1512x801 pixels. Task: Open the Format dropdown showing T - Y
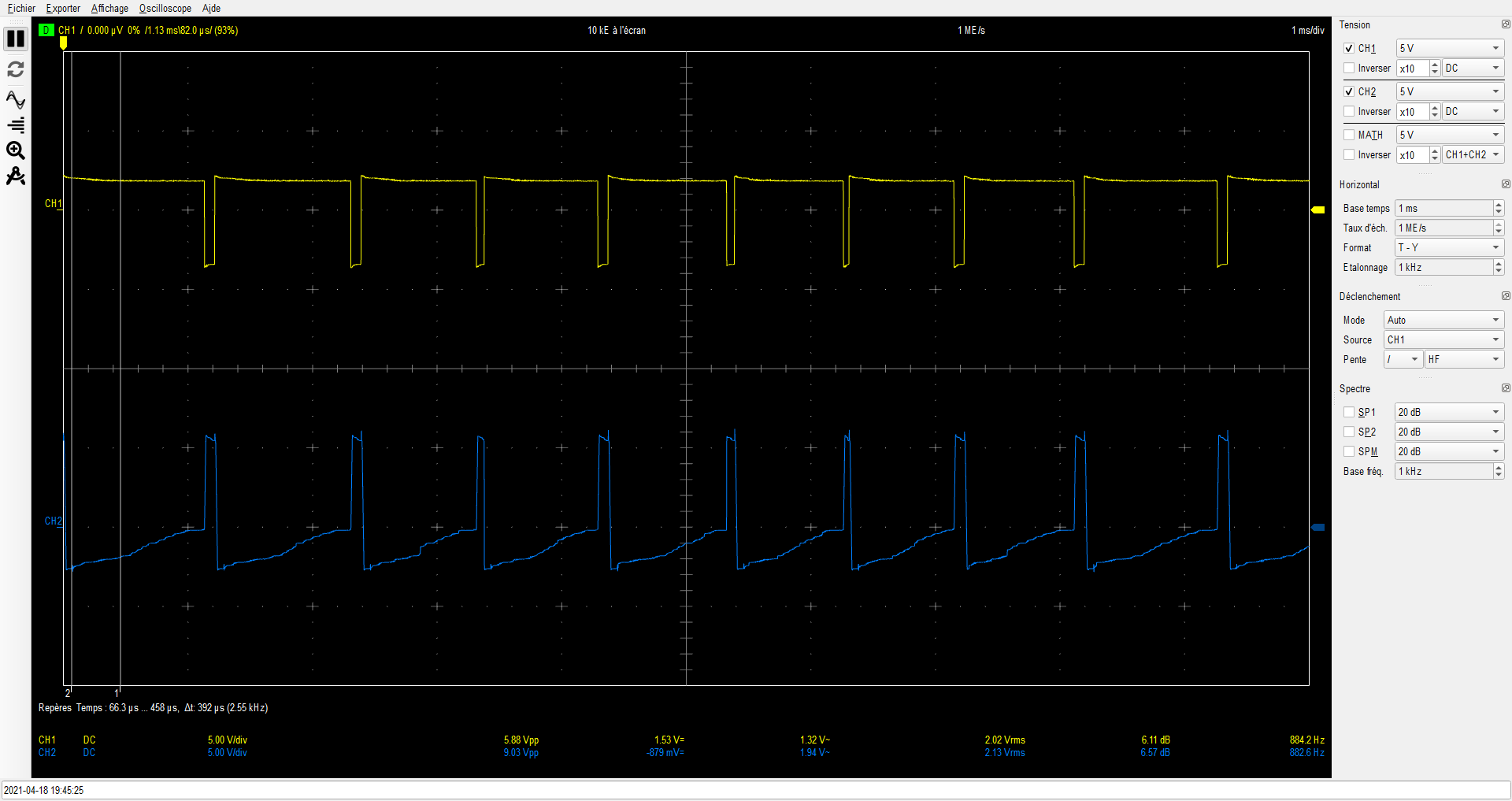click(x=1449, y=248)
